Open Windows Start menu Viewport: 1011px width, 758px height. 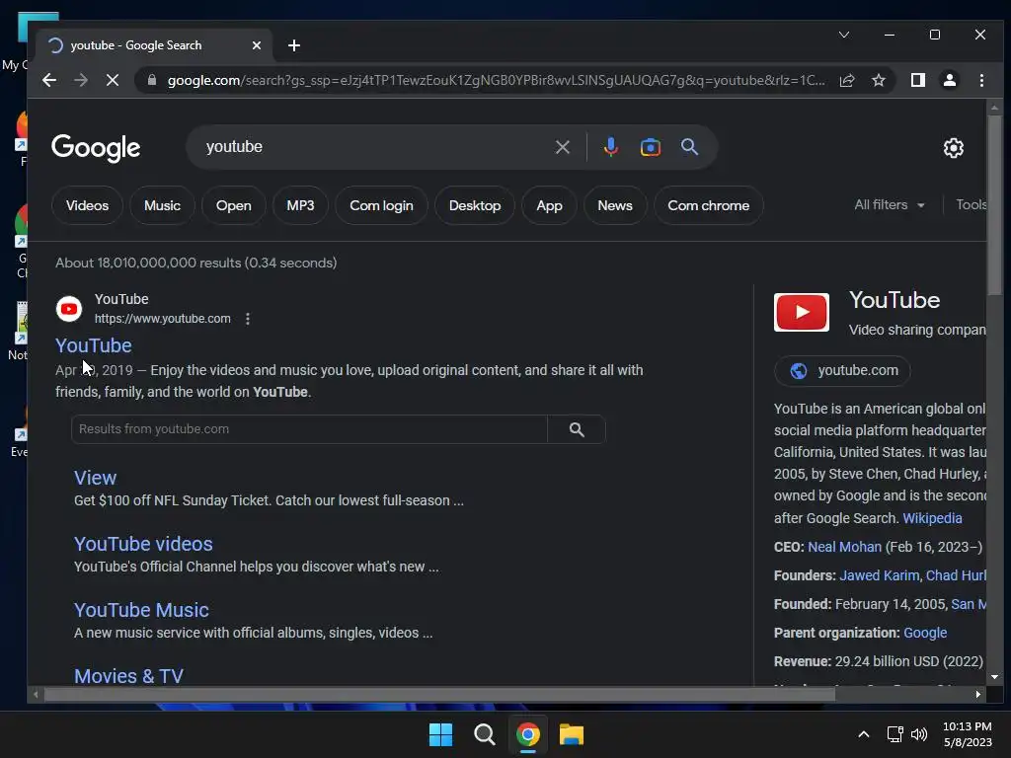[441, 734]
